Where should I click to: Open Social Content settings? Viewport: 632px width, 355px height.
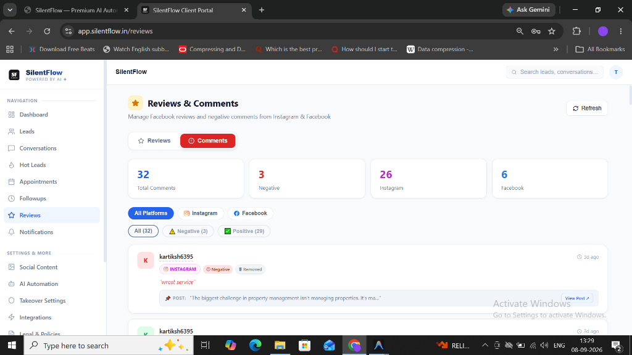[52, 267]
